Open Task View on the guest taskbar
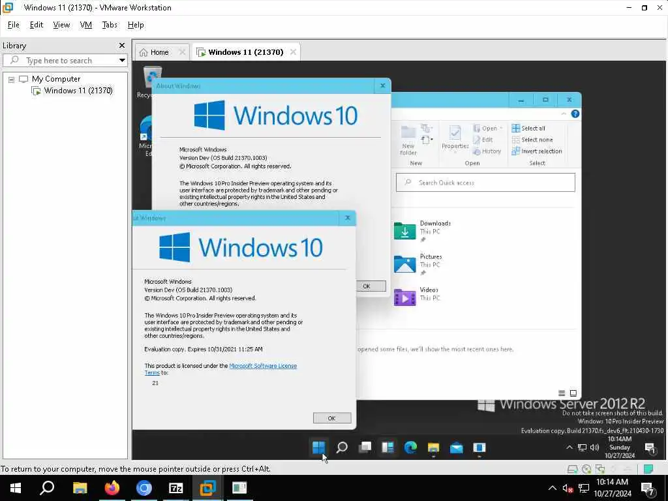Viewport: 668px width, 501px height. 365,447
